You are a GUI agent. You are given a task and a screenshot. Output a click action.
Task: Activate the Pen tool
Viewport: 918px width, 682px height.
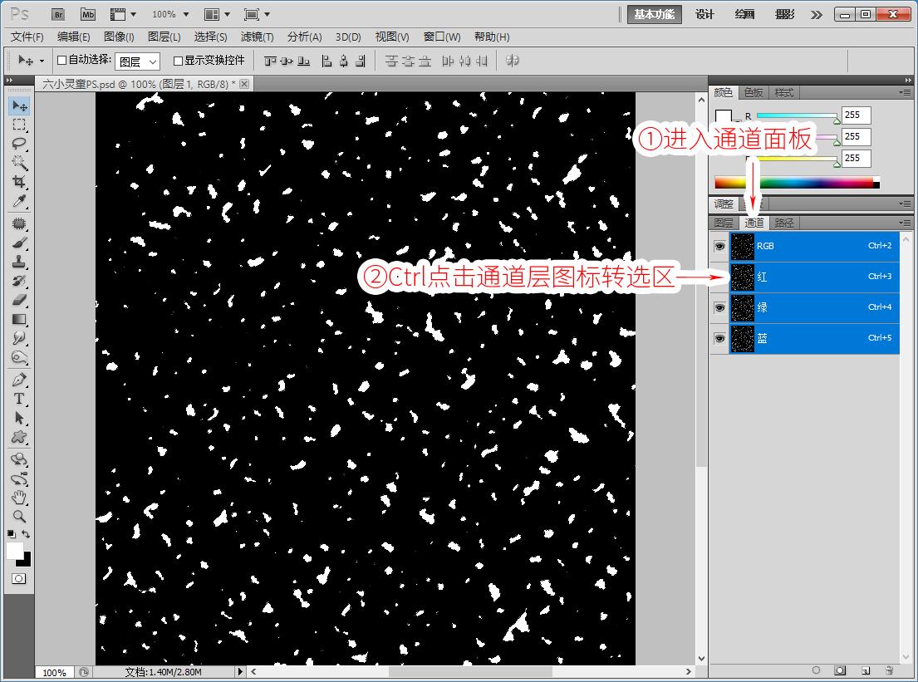click(x=19, y=380)
